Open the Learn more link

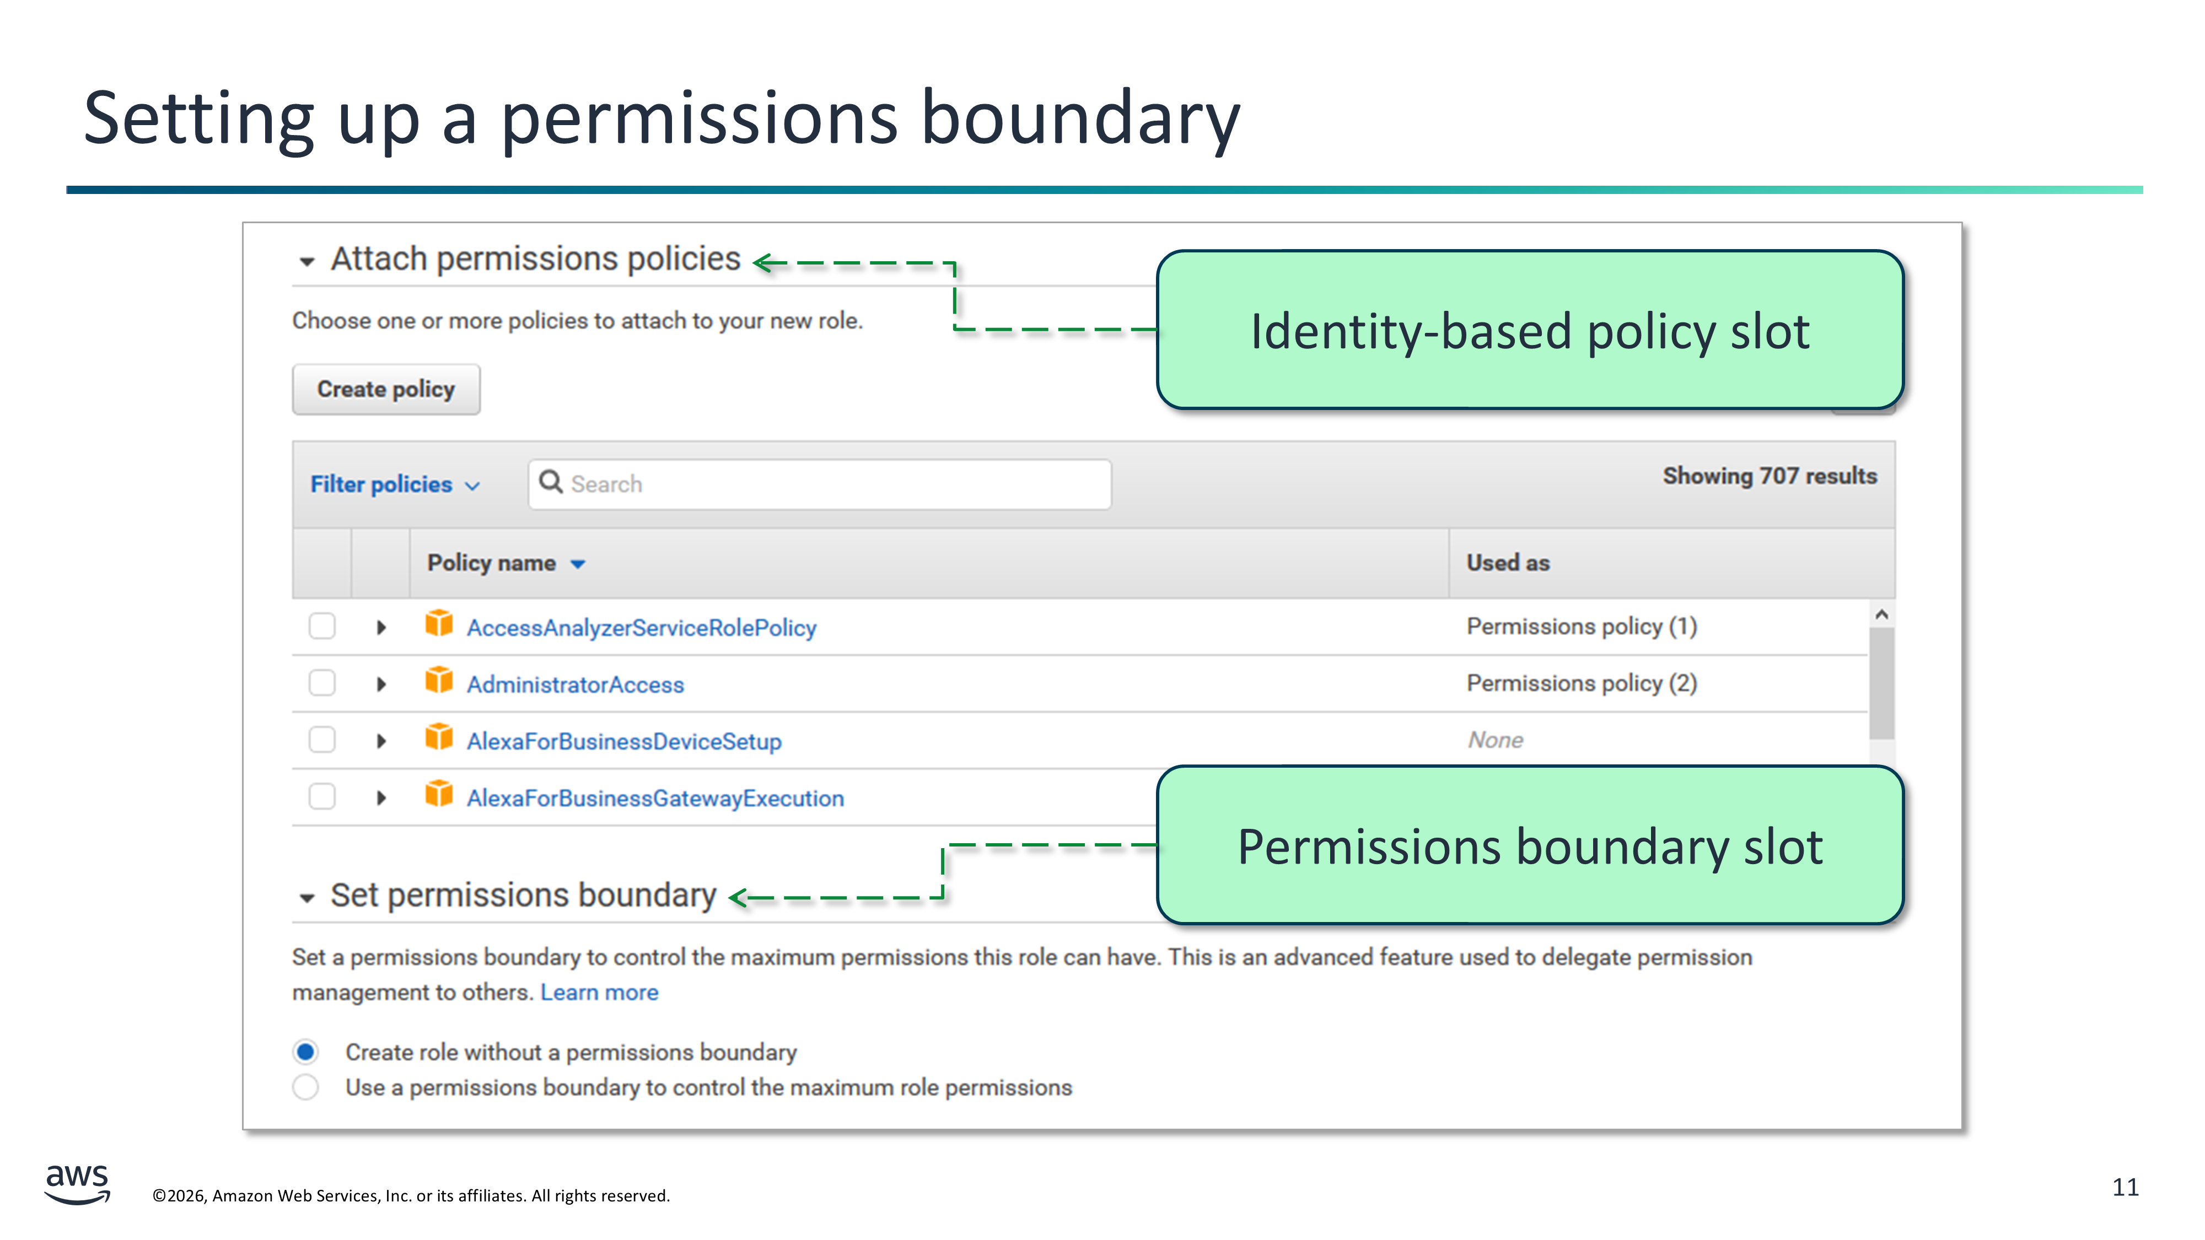coord(599,993)
